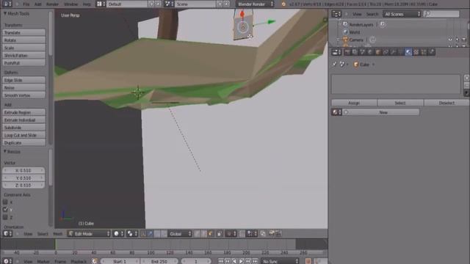Click the Duplicate button
The height and width of the screenshot is (264, 470).
point(24,143)
